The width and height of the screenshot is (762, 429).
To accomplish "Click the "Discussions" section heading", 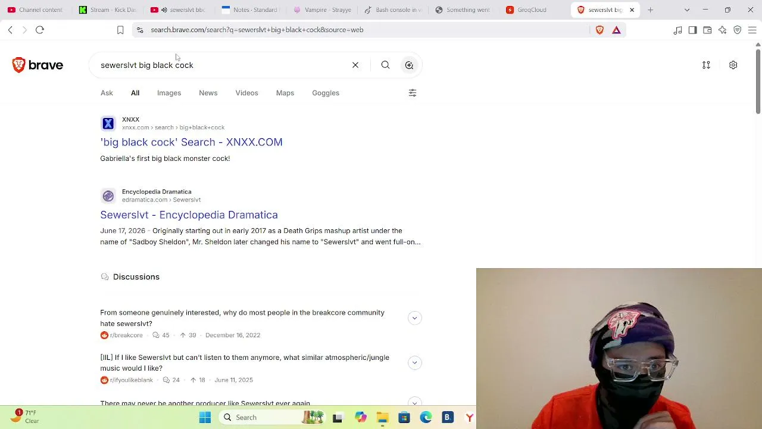I will pyautogui.click(x=136, y=277).
